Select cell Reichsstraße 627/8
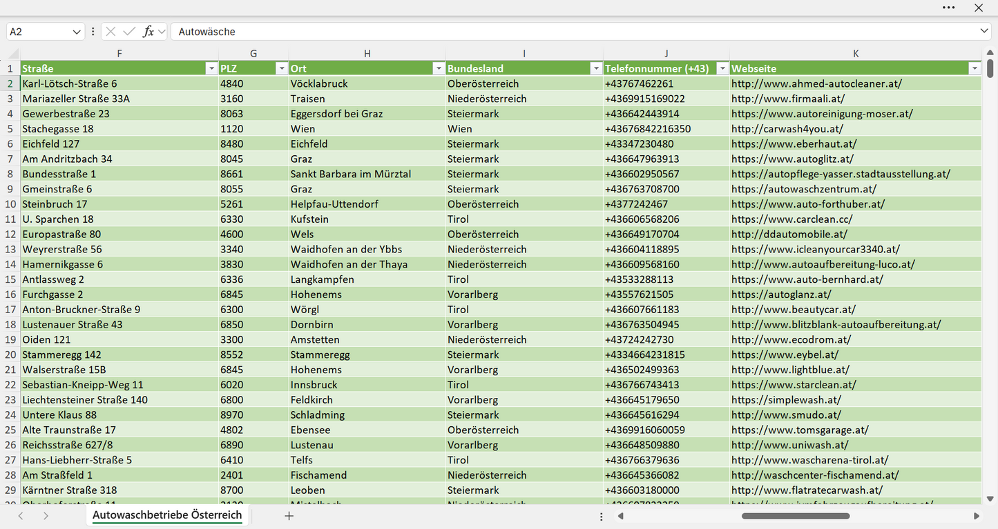The width and height of the screenshot is (998, 529). (x=119, y=445)
